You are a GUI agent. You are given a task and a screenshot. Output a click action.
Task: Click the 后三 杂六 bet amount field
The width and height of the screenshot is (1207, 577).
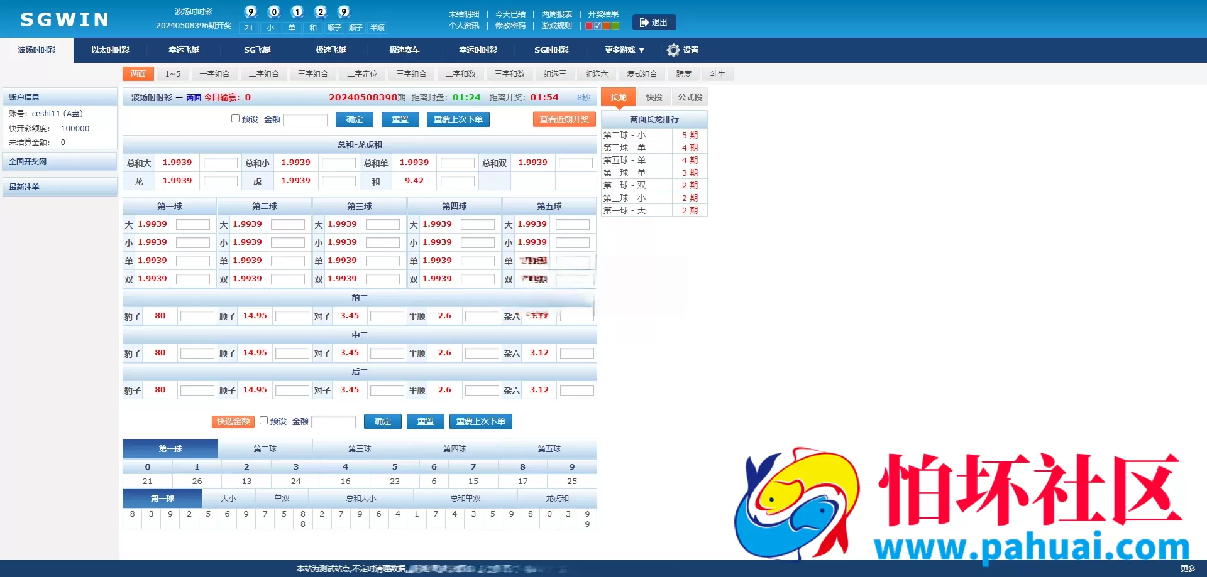pyautogui.click(x=577, y=391)
